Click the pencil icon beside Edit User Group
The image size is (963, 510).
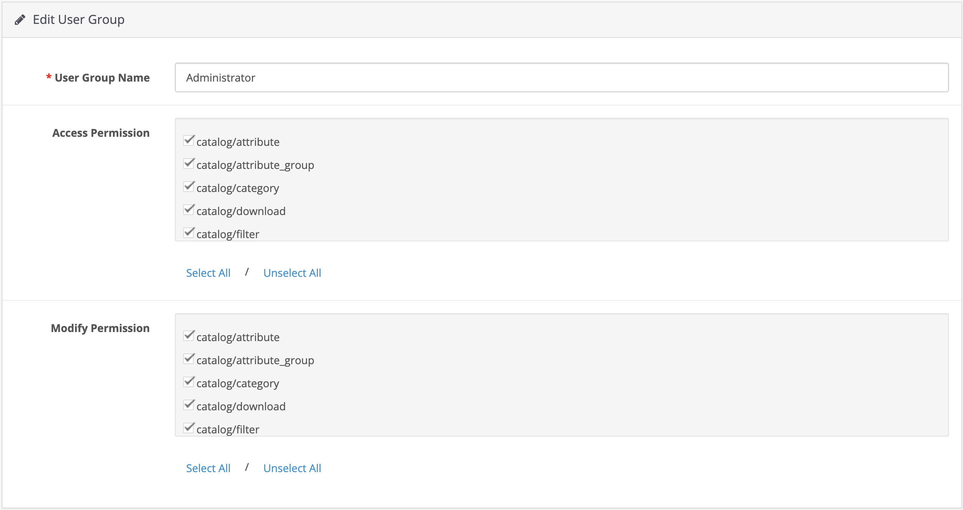[x=20, y=20]
